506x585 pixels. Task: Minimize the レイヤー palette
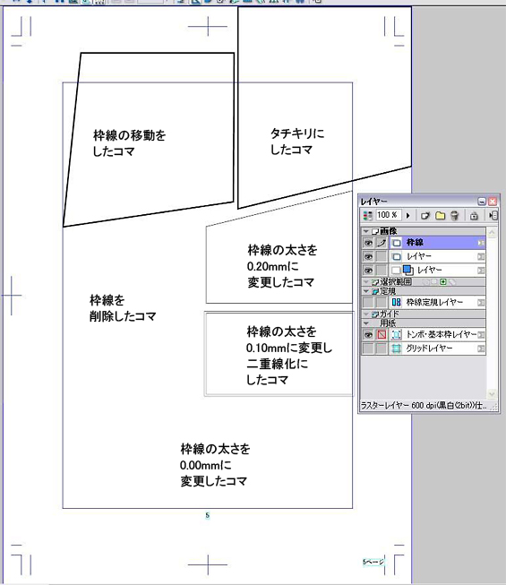482,202
